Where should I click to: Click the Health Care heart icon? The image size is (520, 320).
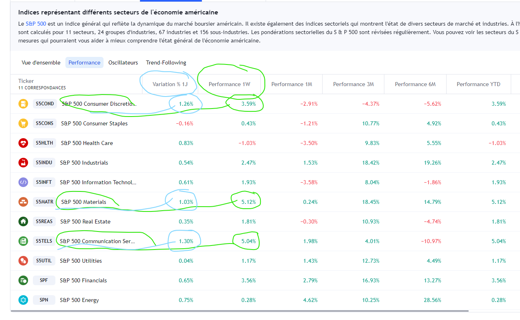tap(23, 143)
